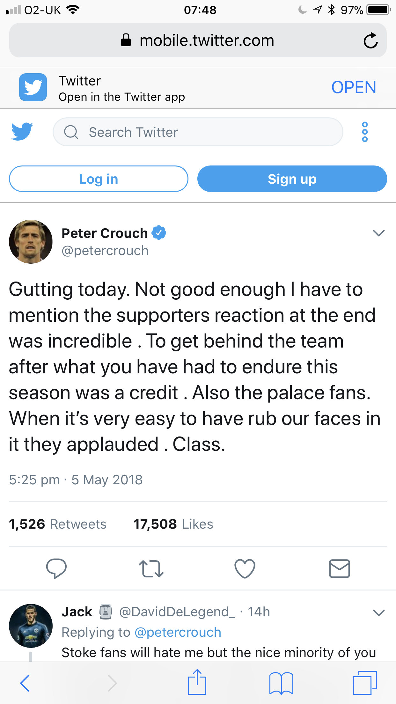Tap the mobile.twitter.com address bar
Screen dimensions: 396x704
coord(198,40)
